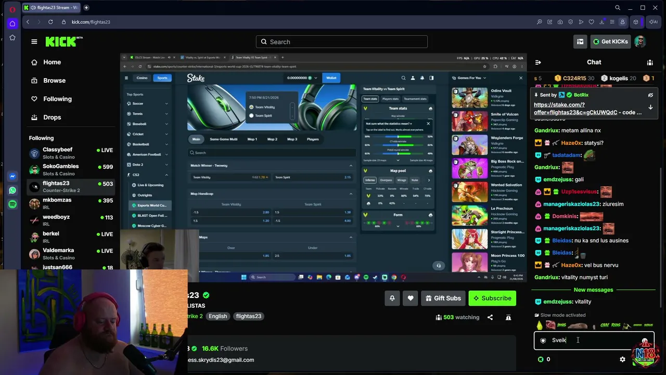Collapse the chat panel with the arrow icon
The width and height of the screenshot is (666, 375).
(x=538, y=63)
